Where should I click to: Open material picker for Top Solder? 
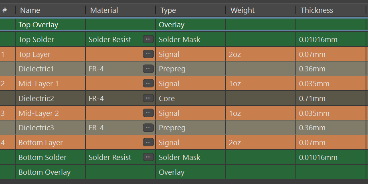[x=148, y=39]
